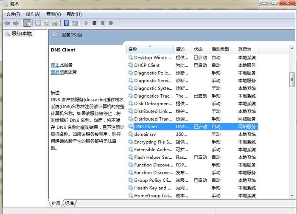Open the 操作(A) menu
Screen dimensions: 297x214
tap(33, 14)
